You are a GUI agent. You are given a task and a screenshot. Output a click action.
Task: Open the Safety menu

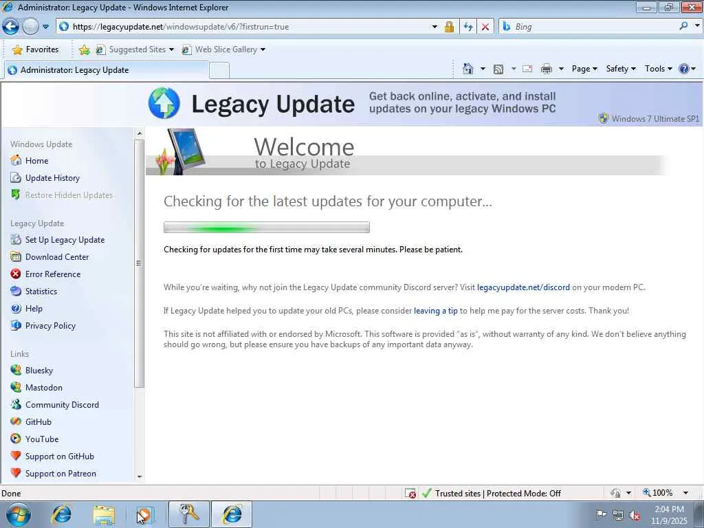point(621,69)
